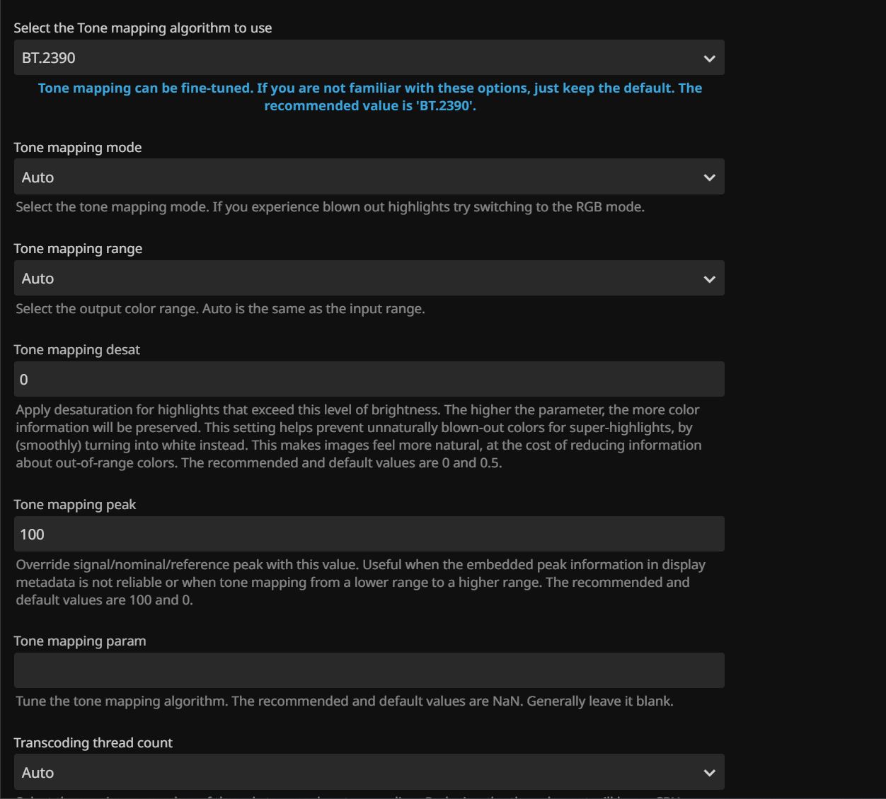Click the desaturation help text paragraph
886x799 pixels.
(358, 436)
